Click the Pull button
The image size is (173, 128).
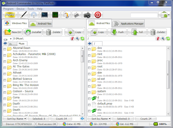click(137, 32)
